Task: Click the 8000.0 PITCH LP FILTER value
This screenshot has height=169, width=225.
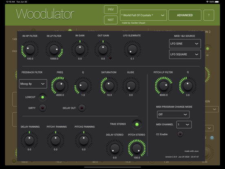Action: [163, 95]
